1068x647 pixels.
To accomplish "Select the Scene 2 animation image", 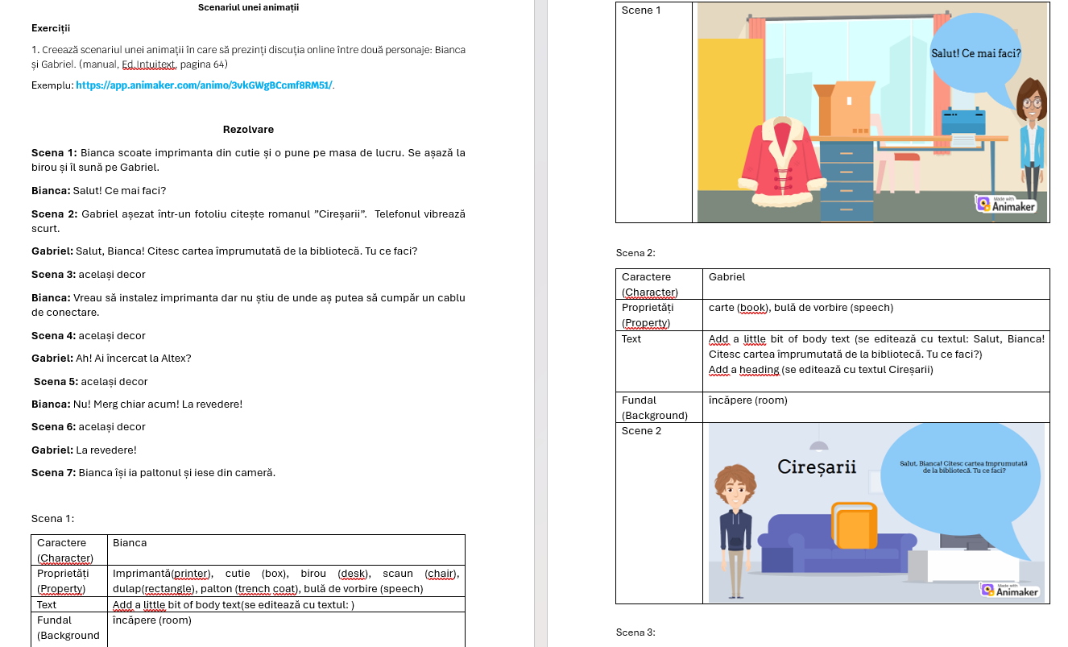I will point(876,512).
